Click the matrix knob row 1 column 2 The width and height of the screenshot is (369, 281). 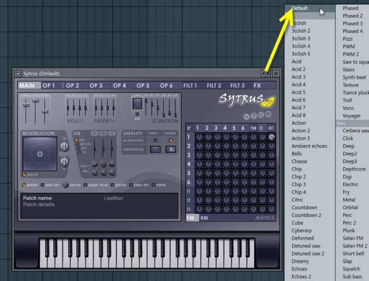coord(208,137)
